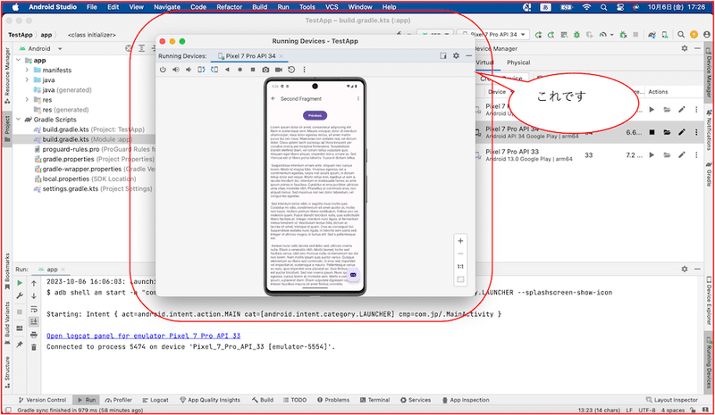The height and width of the screenshot is (415, 715).
Task: Expand the java folder chevron
Action: tap(27, 79)
